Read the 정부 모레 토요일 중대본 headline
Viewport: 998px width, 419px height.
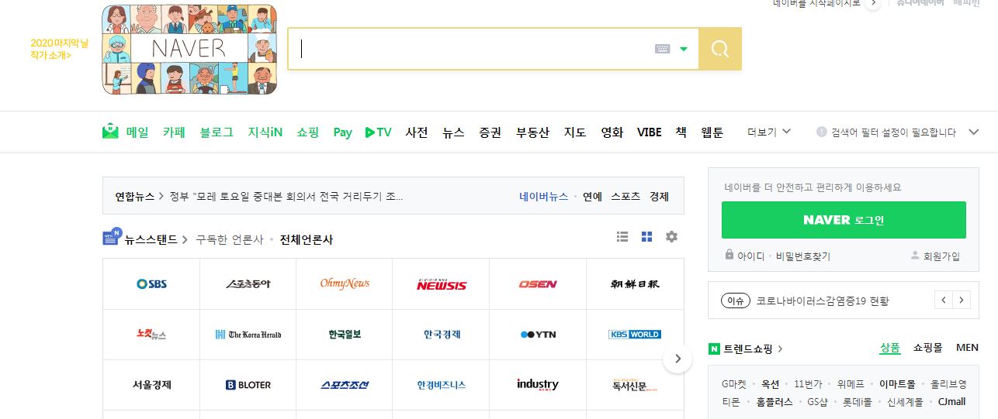pos(286,196)
